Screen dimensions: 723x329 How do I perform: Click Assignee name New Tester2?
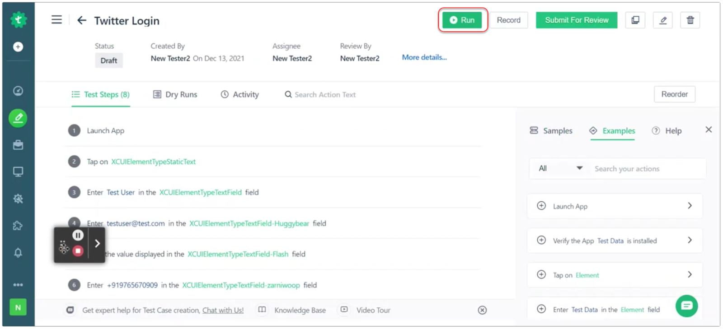pos(292,58)
